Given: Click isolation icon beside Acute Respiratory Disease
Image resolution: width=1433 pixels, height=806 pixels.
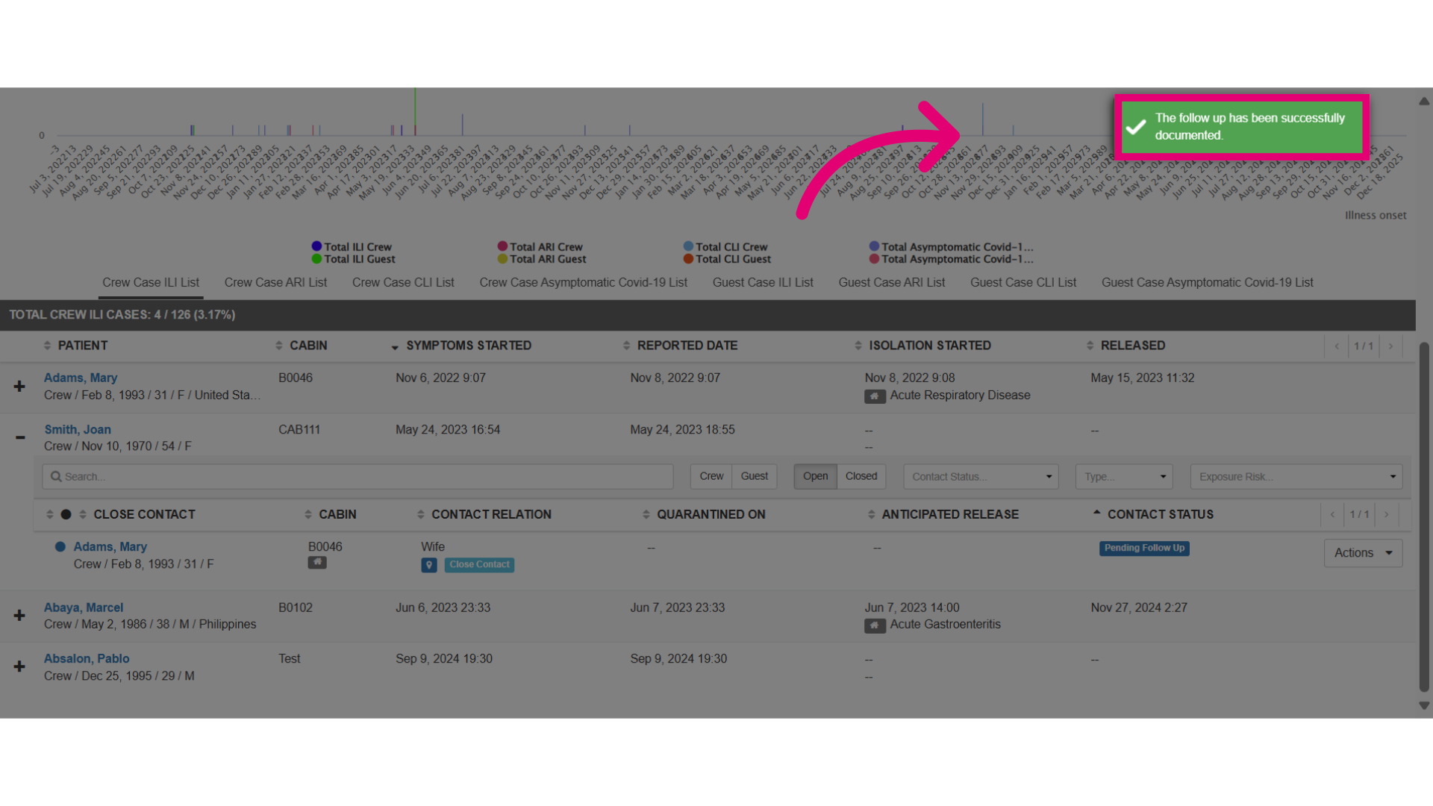Looking at the screenshot, I should (x=875, y=396).
